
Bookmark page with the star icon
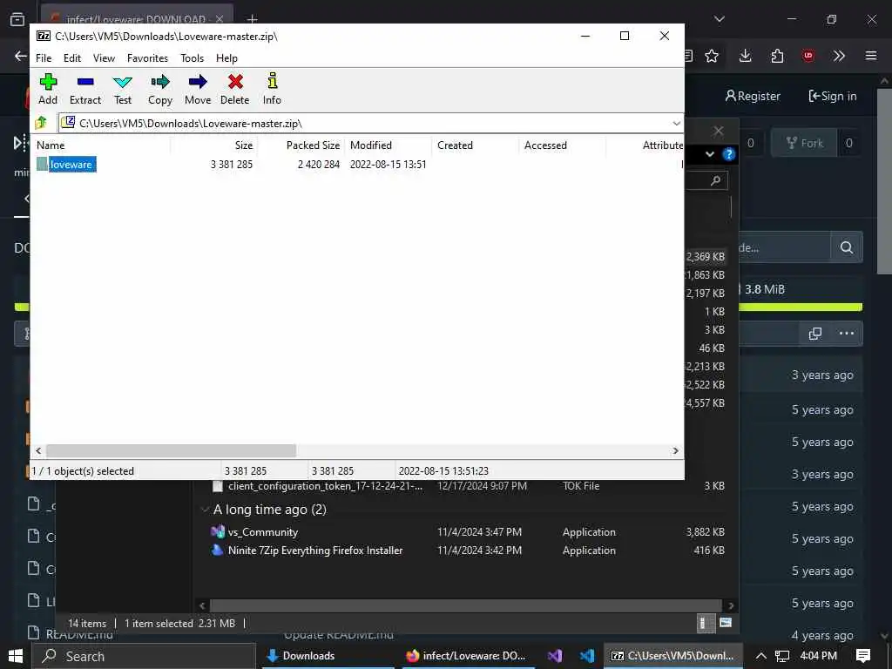[x=712, y=56]
